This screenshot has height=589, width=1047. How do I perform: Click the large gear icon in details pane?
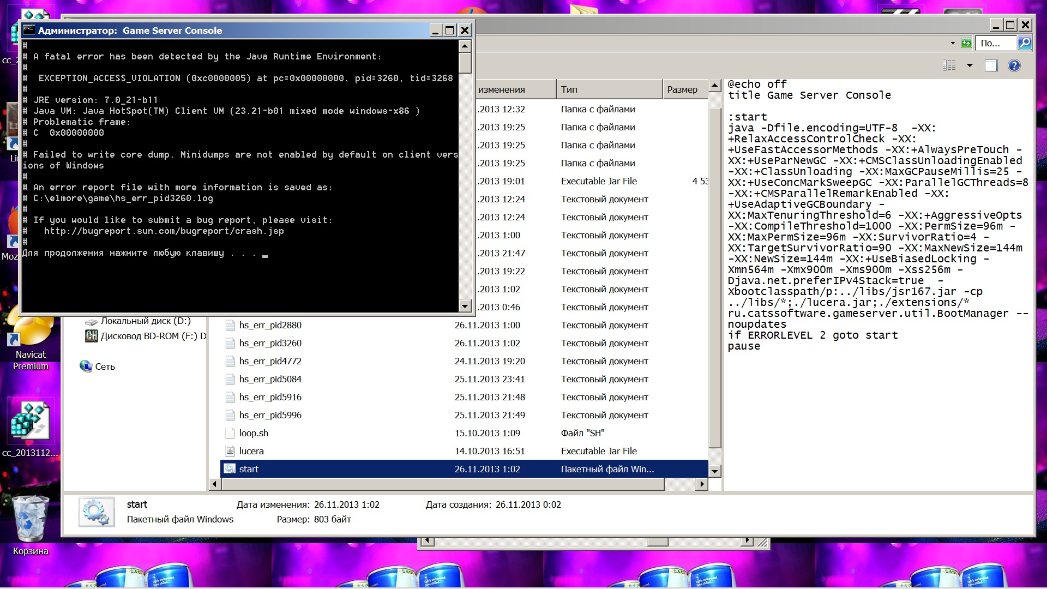97,512
